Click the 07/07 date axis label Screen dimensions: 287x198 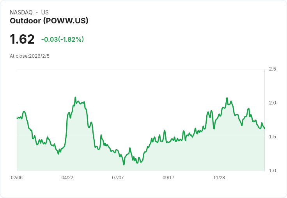118,177
